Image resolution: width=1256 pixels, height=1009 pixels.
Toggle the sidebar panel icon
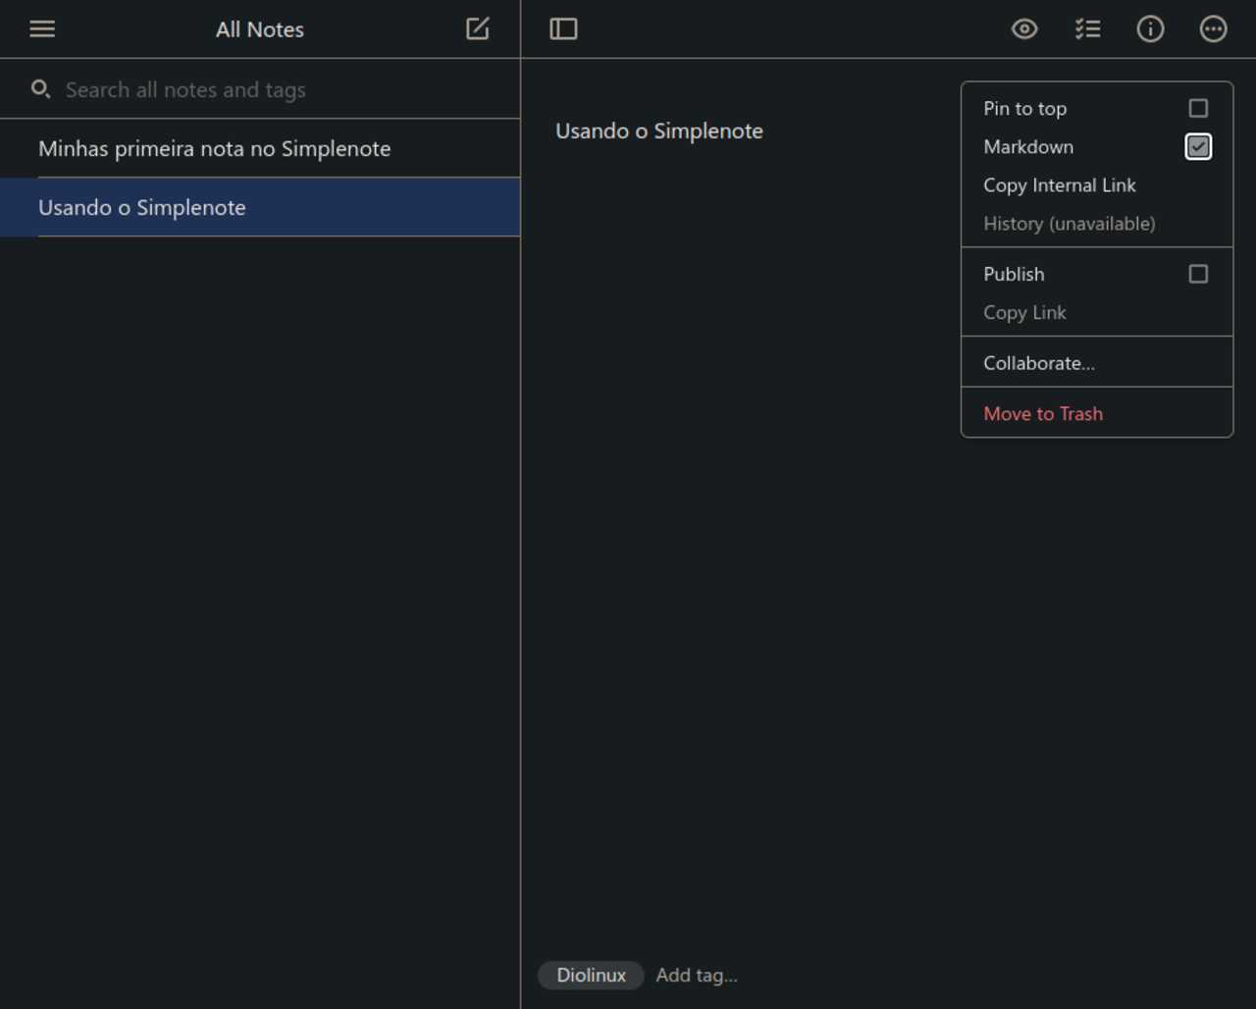[563, 29]
